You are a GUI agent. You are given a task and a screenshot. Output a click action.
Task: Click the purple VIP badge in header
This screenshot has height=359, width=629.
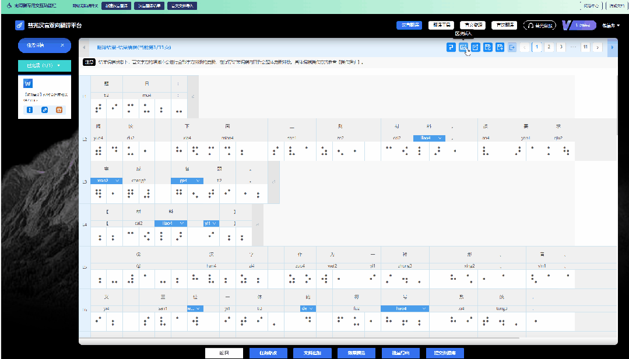579,25
